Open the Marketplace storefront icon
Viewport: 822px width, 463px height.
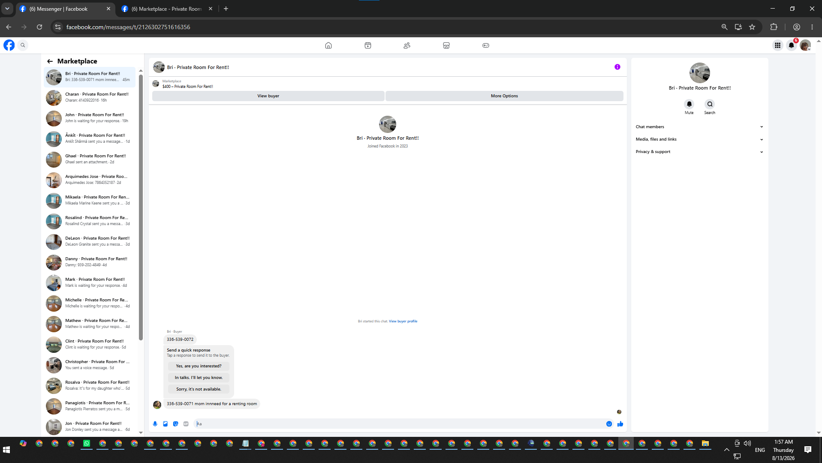click(x=446, y=45)
